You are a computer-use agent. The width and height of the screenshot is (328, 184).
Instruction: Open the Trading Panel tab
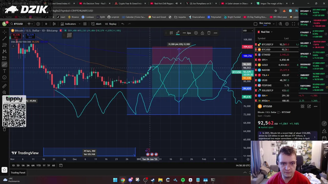(18, 172)
